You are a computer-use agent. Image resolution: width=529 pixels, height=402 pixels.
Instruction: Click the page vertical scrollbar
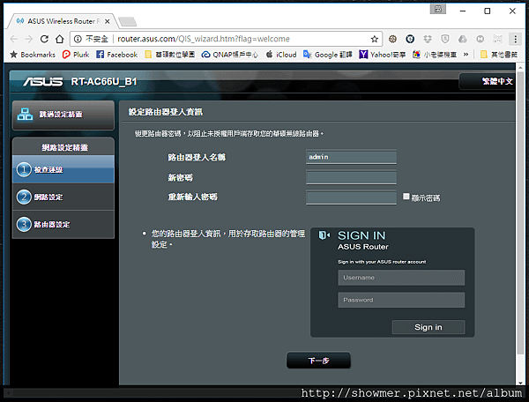tap(520, 212)
